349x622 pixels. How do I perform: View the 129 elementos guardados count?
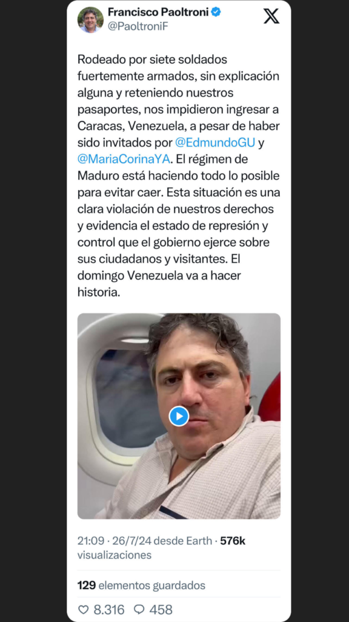pos(141,585)
